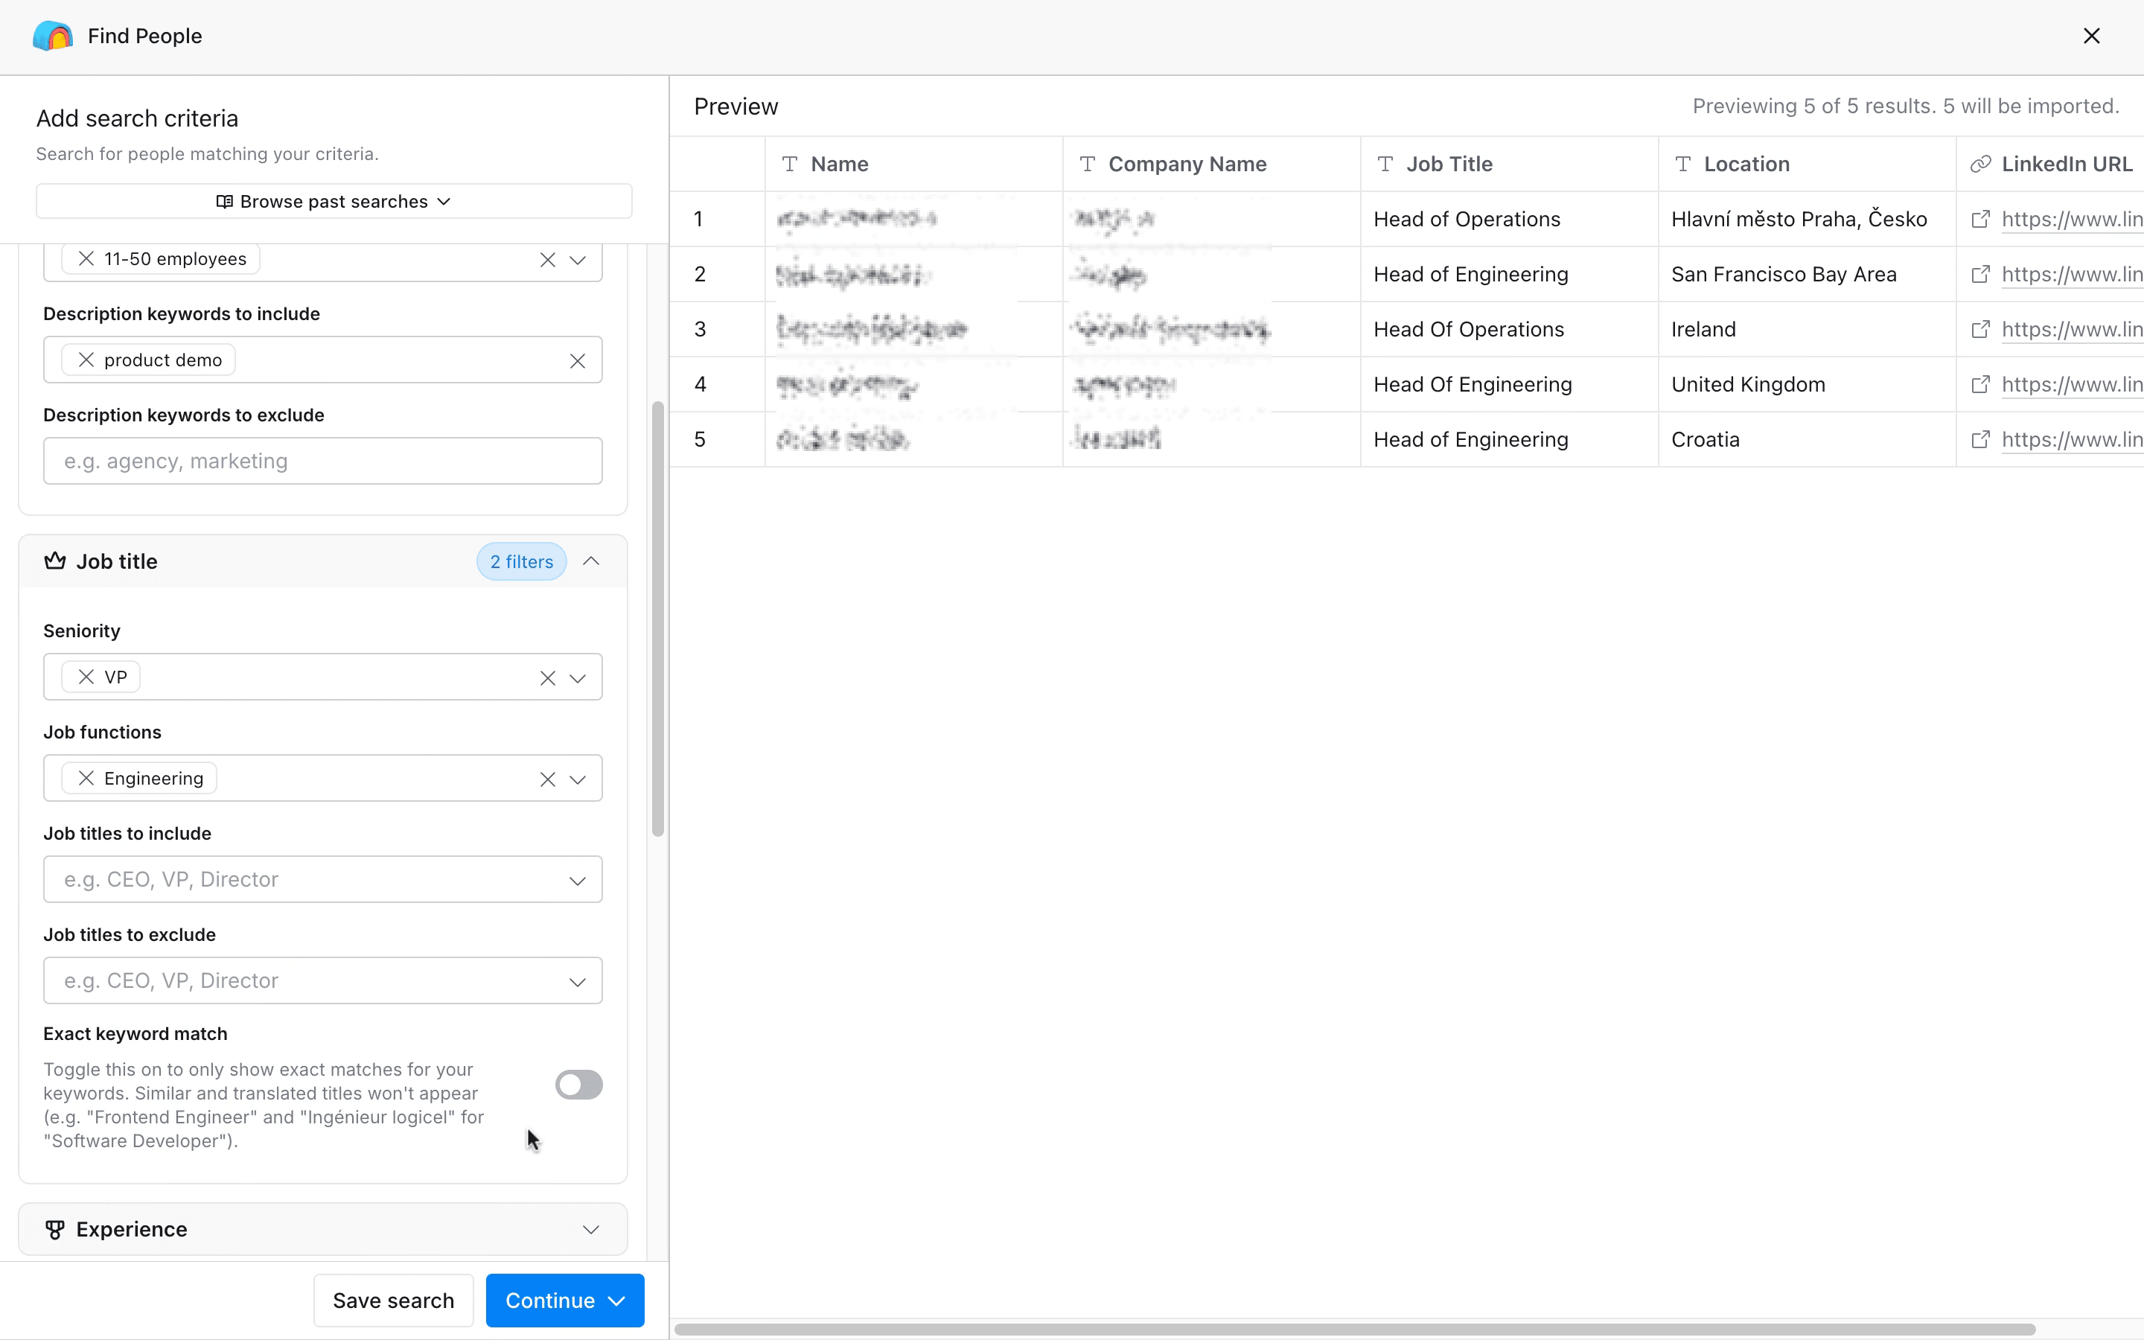Open row 4 LinkedIn external link icon
The width and height of the screenshot is (2144, 1340).
(1980, 383)
